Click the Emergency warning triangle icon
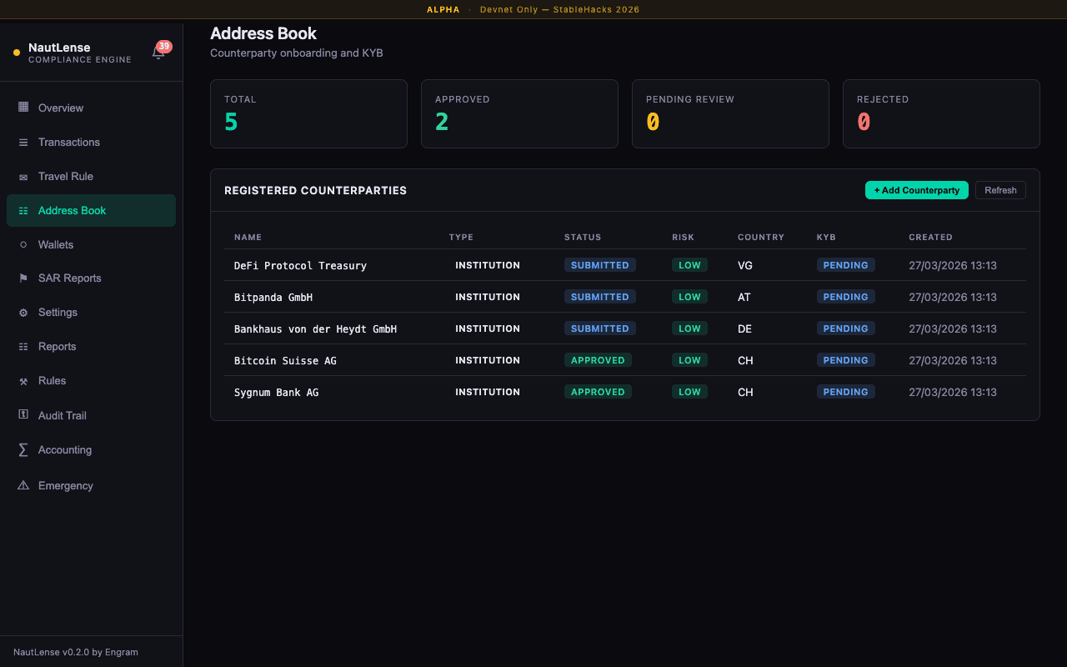 [x=23, y=485]
